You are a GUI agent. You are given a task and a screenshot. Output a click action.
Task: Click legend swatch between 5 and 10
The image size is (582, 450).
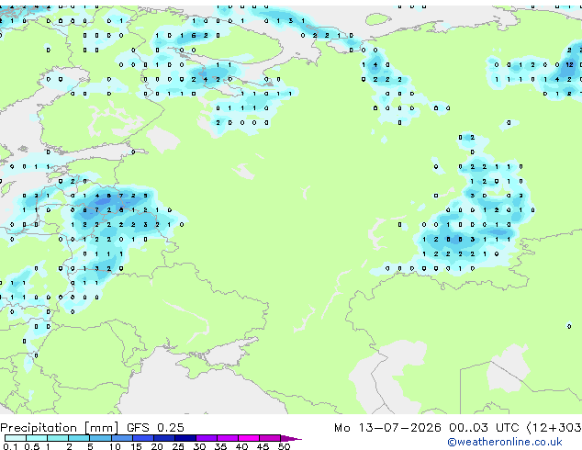100,438
